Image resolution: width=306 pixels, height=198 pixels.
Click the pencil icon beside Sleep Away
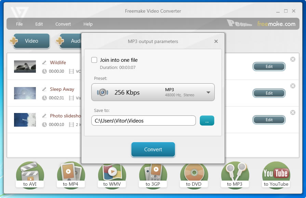(44, 89)
